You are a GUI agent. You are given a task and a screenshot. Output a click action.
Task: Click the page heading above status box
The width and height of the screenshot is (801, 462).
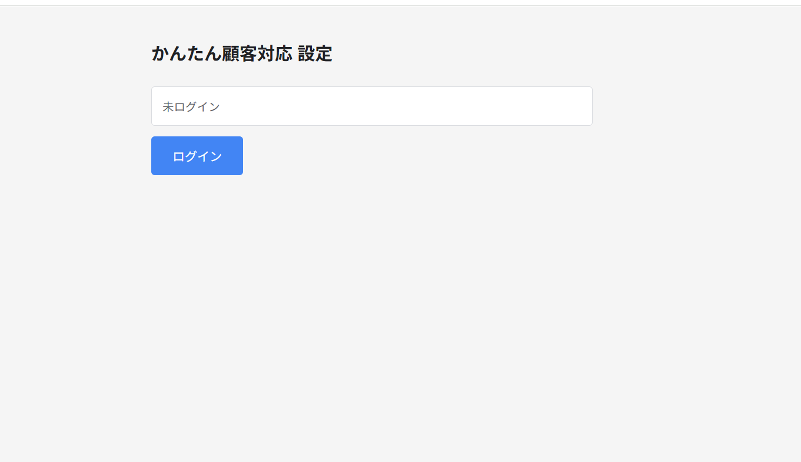241,53
